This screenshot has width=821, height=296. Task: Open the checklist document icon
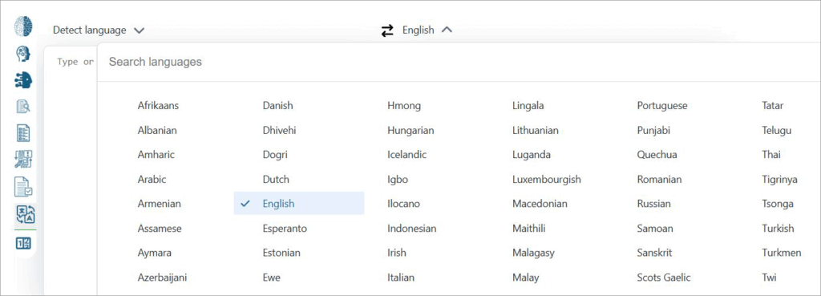click(x=23, y=133)
